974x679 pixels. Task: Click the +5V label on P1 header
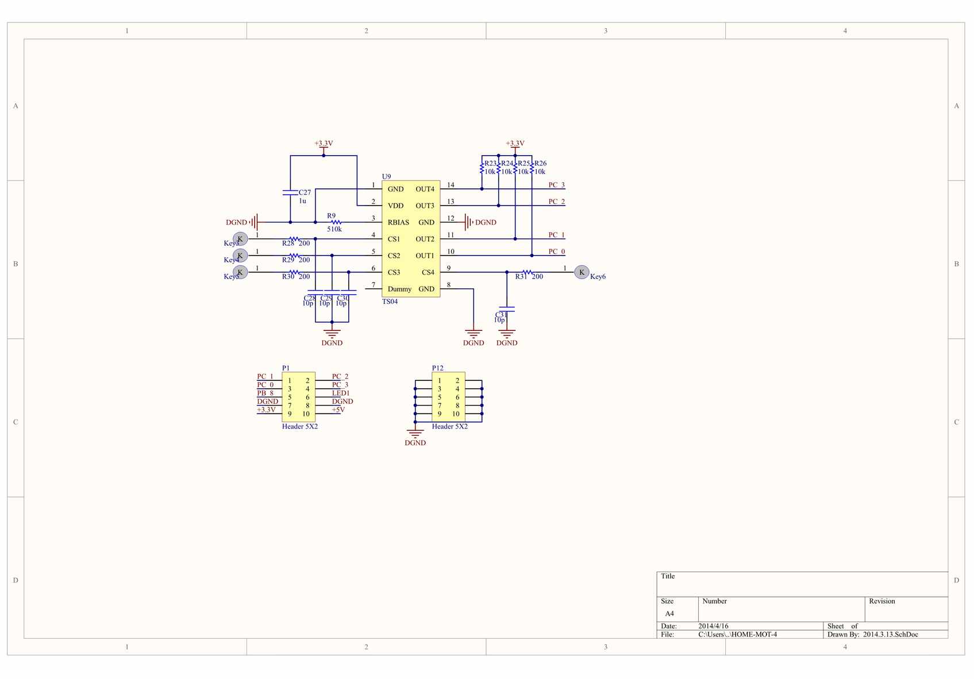338,410
